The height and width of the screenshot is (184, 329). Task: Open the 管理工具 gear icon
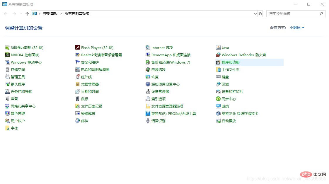(x=7, y=77)
